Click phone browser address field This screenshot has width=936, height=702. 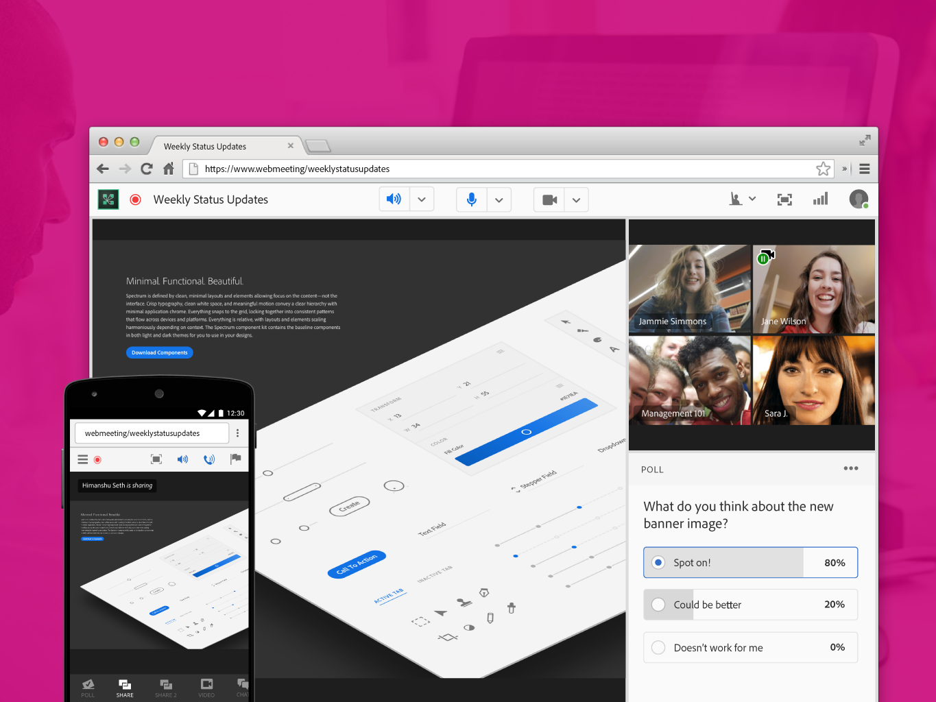(152, 433)
